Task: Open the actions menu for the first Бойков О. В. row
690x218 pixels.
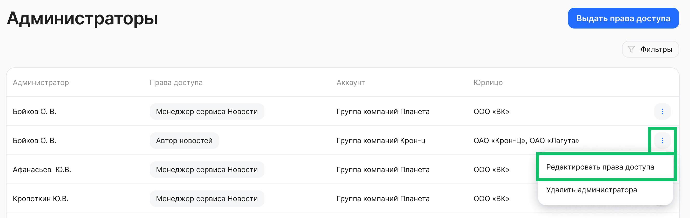Action: 662,111
